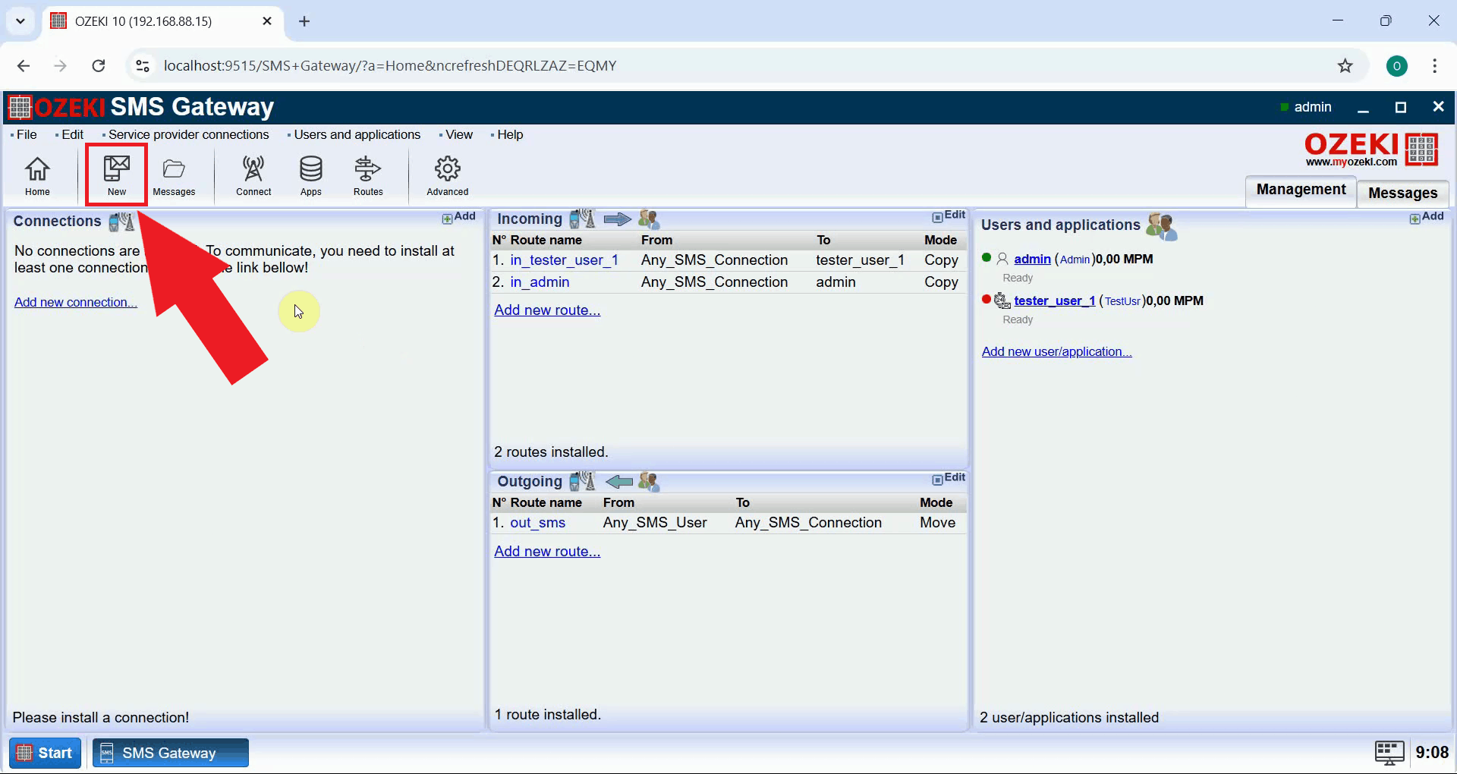Click the OZEKI logo image
The height and width of the screenshot is (774, 1457).
(x=1370, y=149)
